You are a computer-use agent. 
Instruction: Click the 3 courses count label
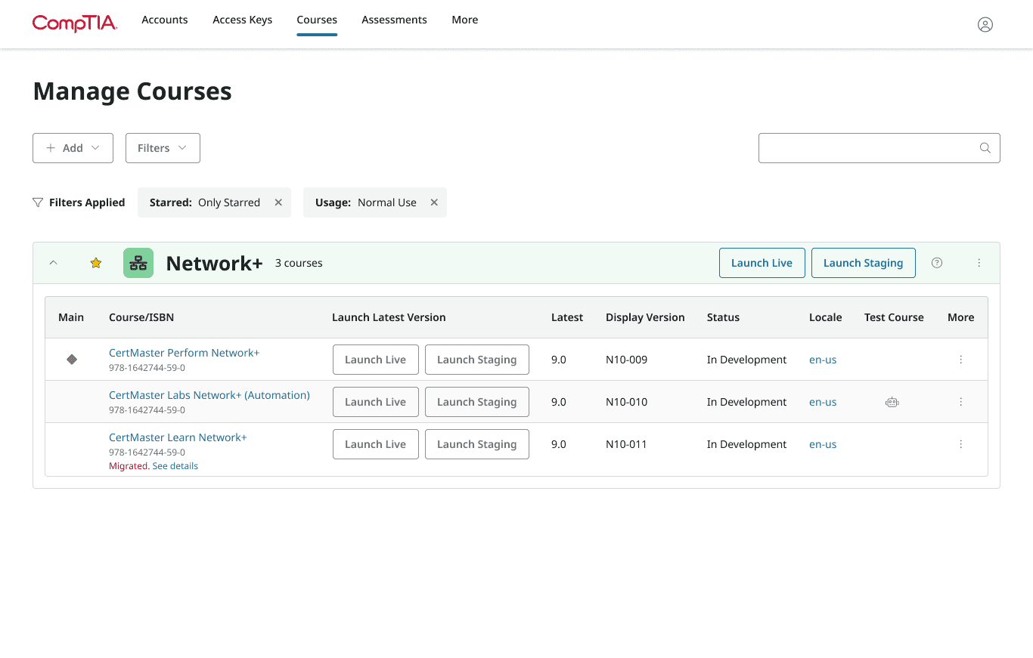tap(299, 263)
